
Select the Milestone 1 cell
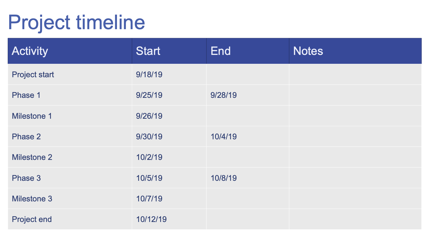tap(32, 116)
